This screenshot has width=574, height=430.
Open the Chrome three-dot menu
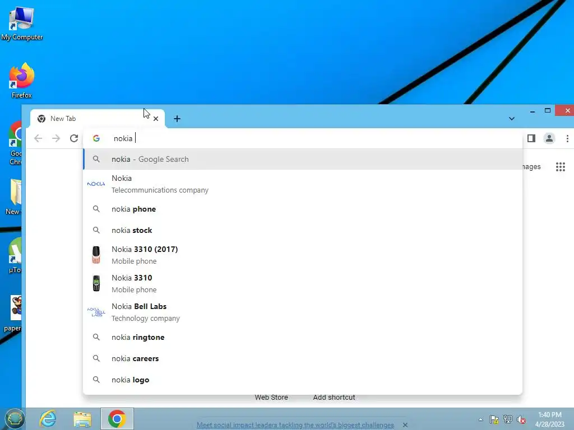click(x=567, y=138)
